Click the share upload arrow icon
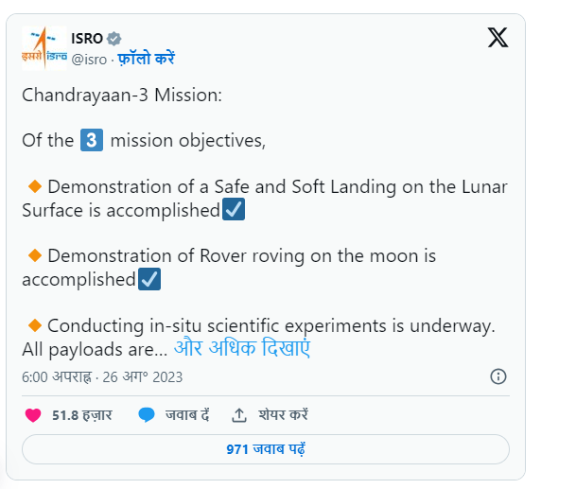The image size is (576, 489). pos(239,415)
